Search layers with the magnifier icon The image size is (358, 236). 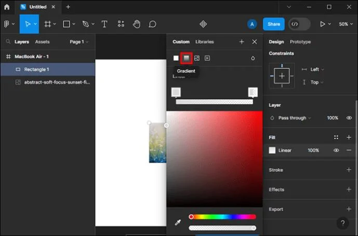pyautogui.click(x=8, y=41)
